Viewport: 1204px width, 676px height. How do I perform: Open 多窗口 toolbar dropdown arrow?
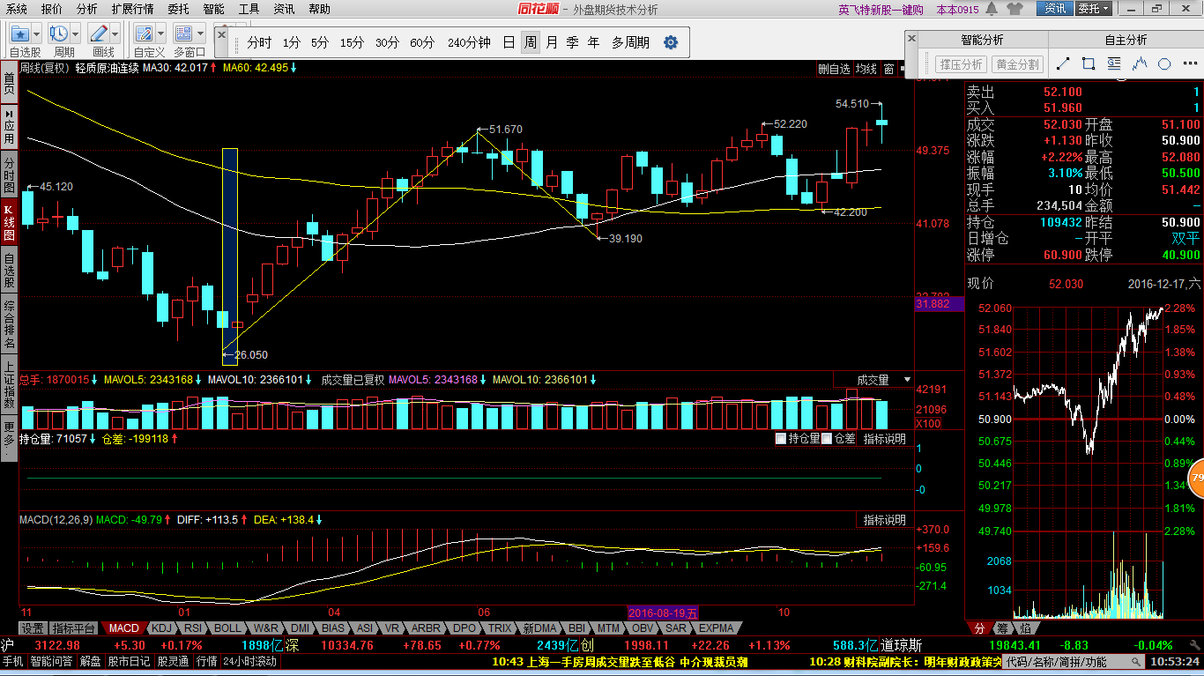201,34
